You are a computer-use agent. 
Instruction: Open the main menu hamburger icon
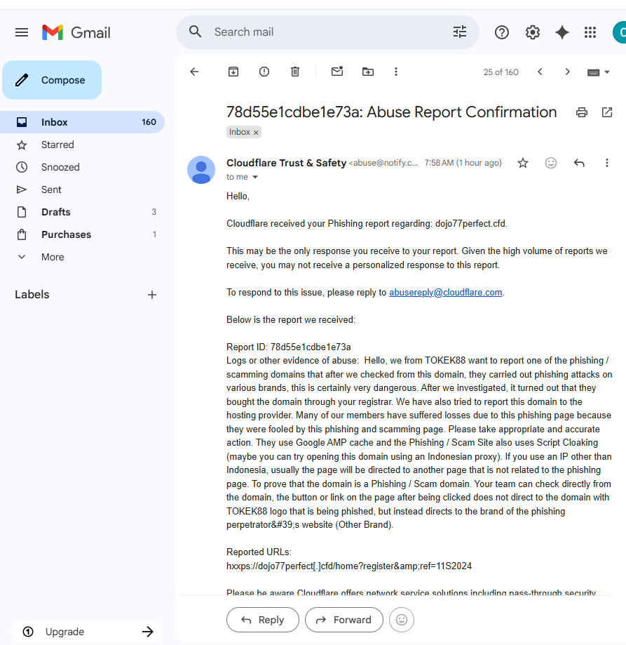click(22, 32)
